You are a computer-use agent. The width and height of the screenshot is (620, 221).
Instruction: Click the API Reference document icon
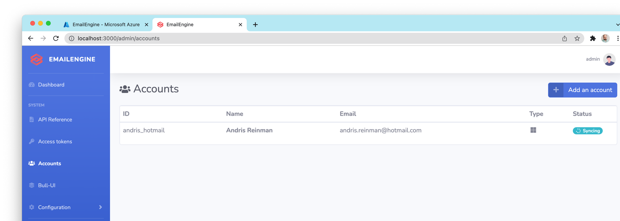[x=32, y=119]
